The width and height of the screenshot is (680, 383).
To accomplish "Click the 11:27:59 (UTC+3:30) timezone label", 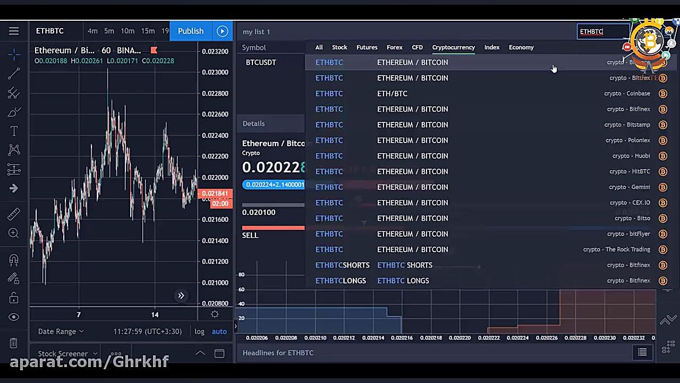I will pyautogui.click(x=147, y=331).
